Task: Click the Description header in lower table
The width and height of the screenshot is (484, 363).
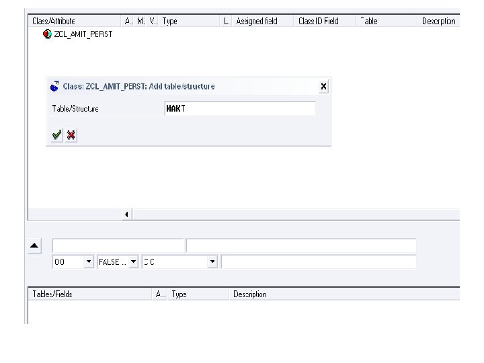Action: click(249, 294)
